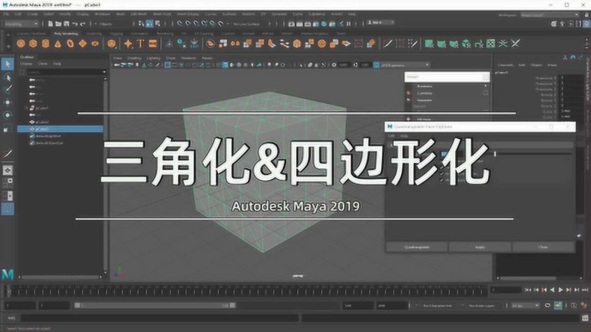This screenshot has width=591, height=332.
Task: Click the Multi-Cut knife shelf icon
Action: pos(387,43)
